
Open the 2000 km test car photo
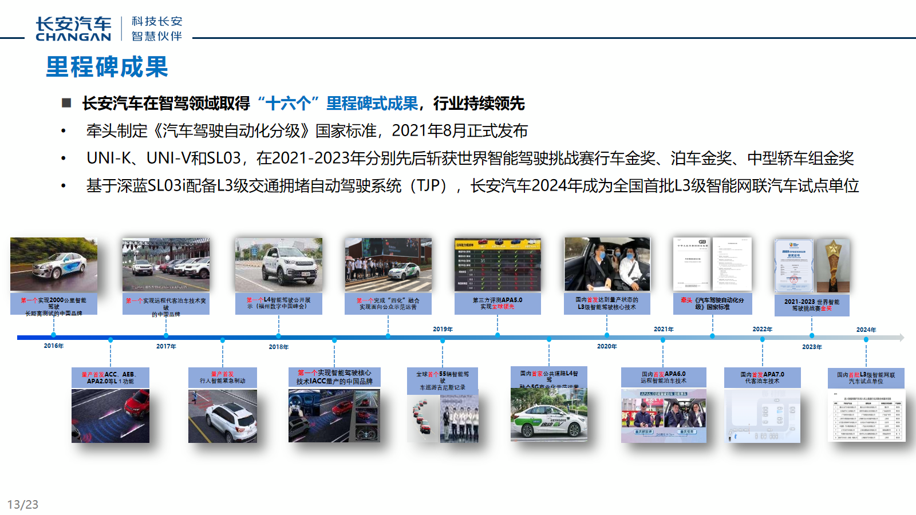[54, 264]
